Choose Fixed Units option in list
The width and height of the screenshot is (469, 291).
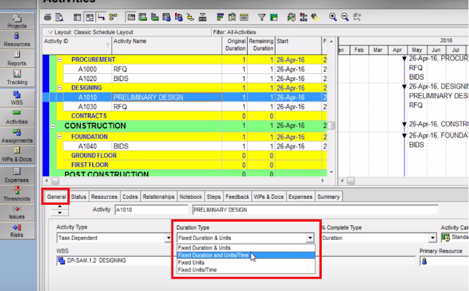[x=246, y=262]
